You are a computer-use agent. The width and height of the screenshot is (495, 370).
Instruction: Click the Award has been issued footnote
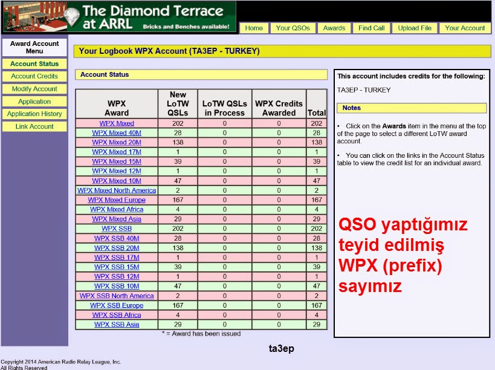tap(201, 334)
